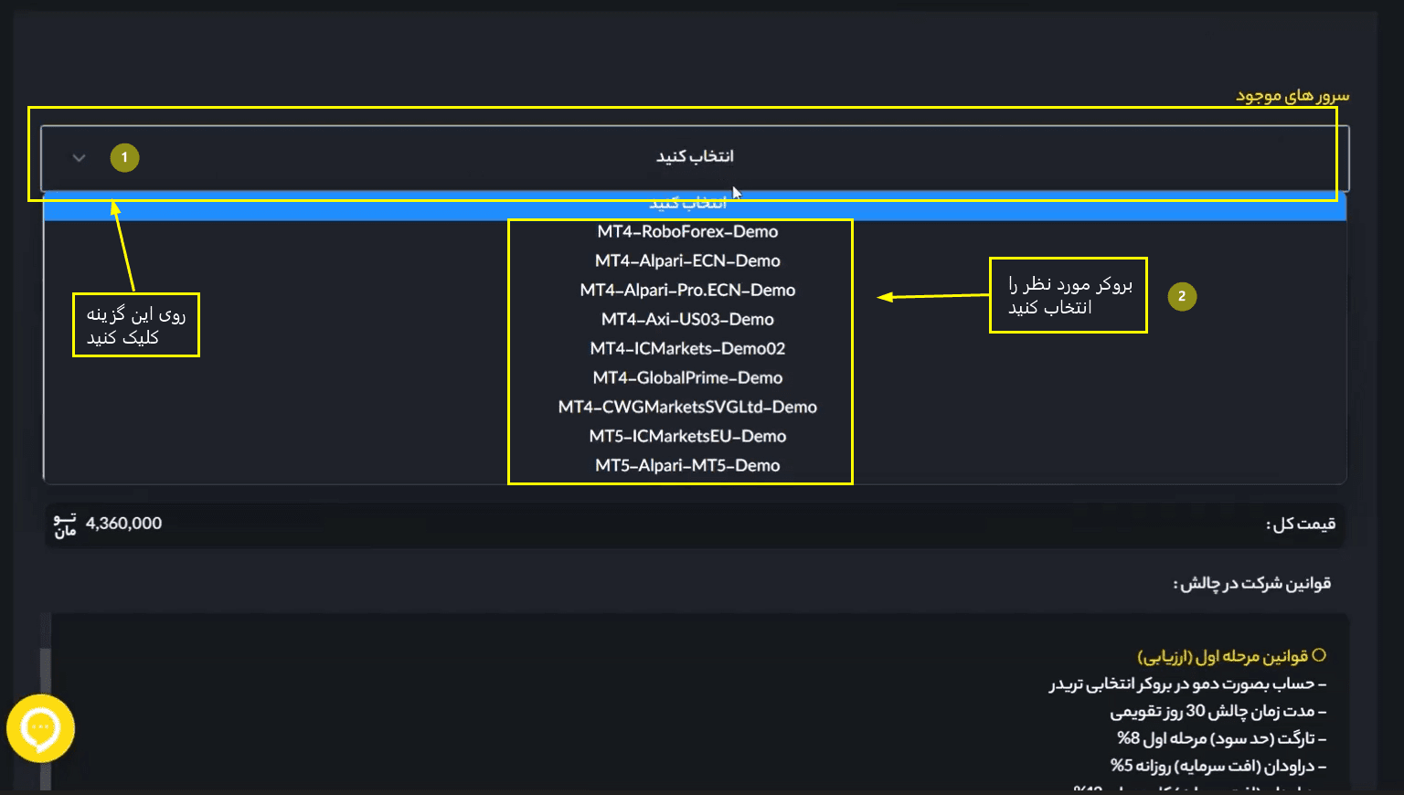This screenshot has width=1404, height=795.
Task: Choose MT4-CWGMarketsSVGLtd-Demo server
Action: [687, 408]
